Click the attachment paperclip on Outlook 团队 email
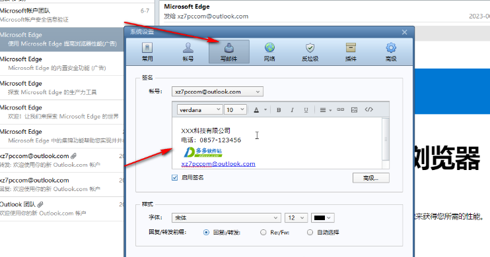Viewport: 490px width, 257px height. pos(40,204)
